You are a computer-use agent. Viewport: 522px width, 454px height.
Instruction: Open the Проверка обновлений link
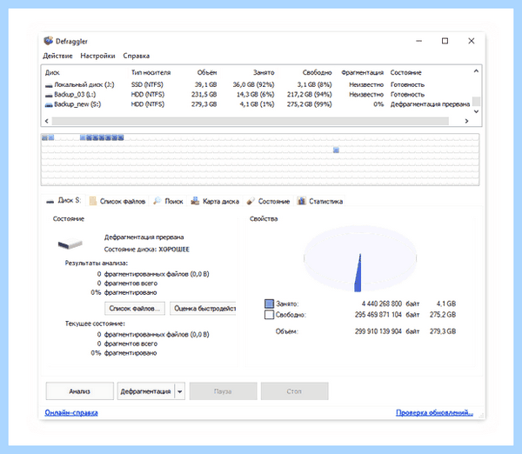pyautogui.click(x=434, y=413)
